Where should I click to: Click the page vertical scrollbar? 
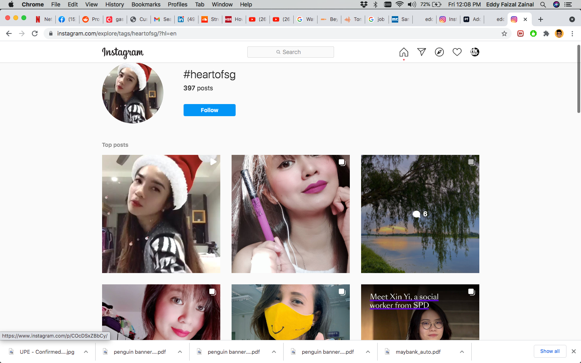tap(578, 79)
